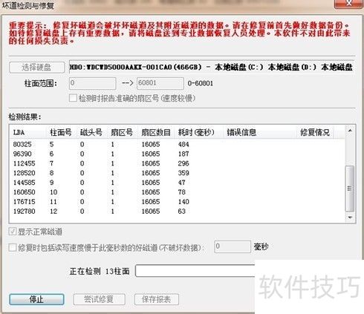Click the 停止 stop button
This screenshot has height=314, width=364.
click(36, 299)
